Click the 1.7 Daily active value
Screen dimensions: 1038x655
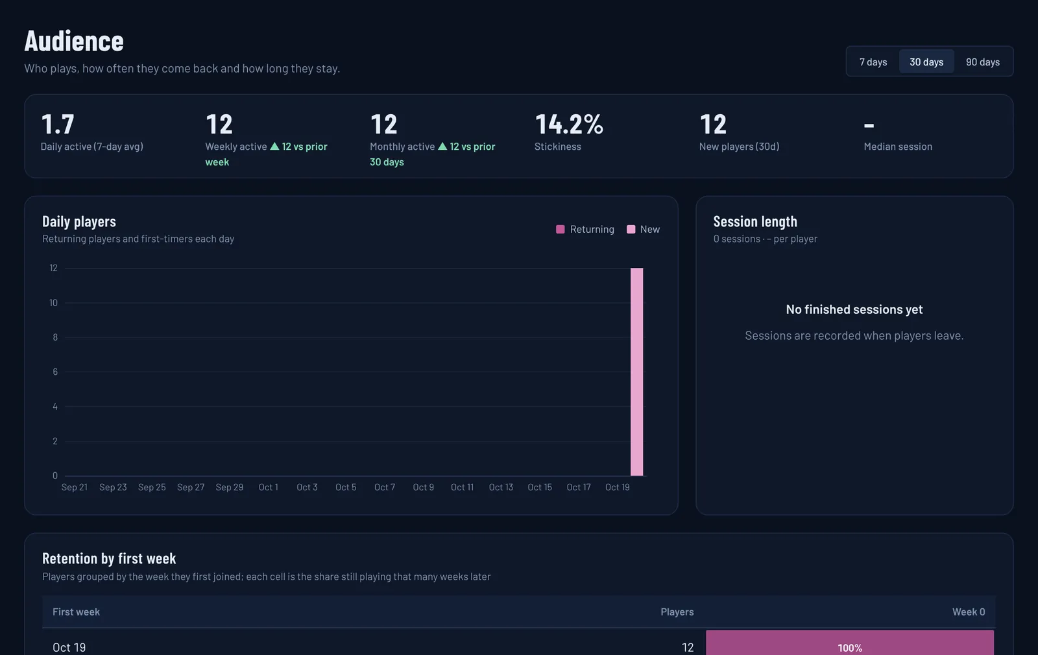[x=58, y=125]
